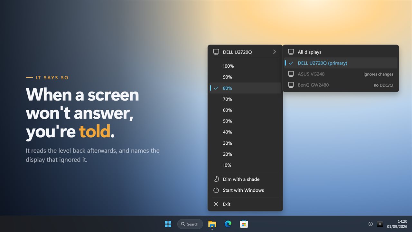The height and width of the screenshot is (232, 412).
Task: Open Microsoft Store from the taskbar
Action: [244, 224]
